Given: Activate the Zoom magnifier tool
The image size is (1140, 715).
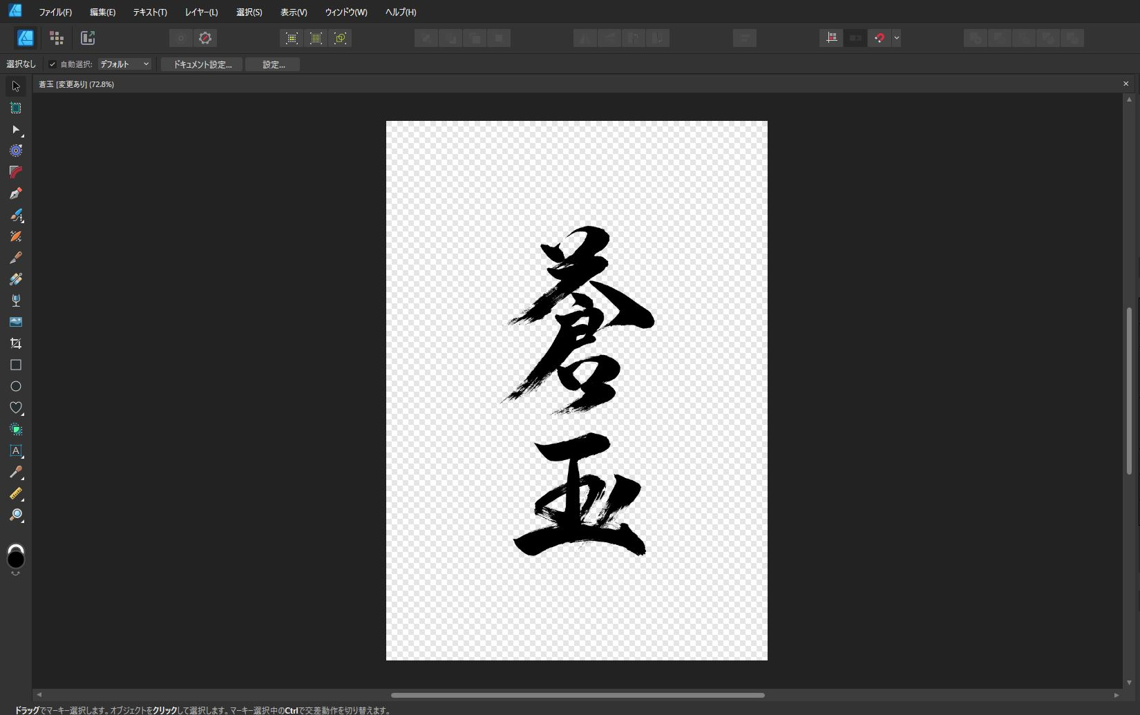Looking at the screenshot, I should 16,515.
